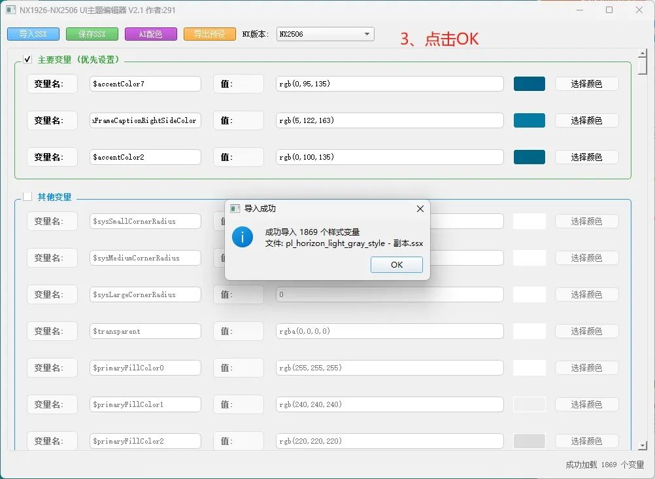Enable the 其他变量 checkbox
655x479 pixels.
(27, 196)
